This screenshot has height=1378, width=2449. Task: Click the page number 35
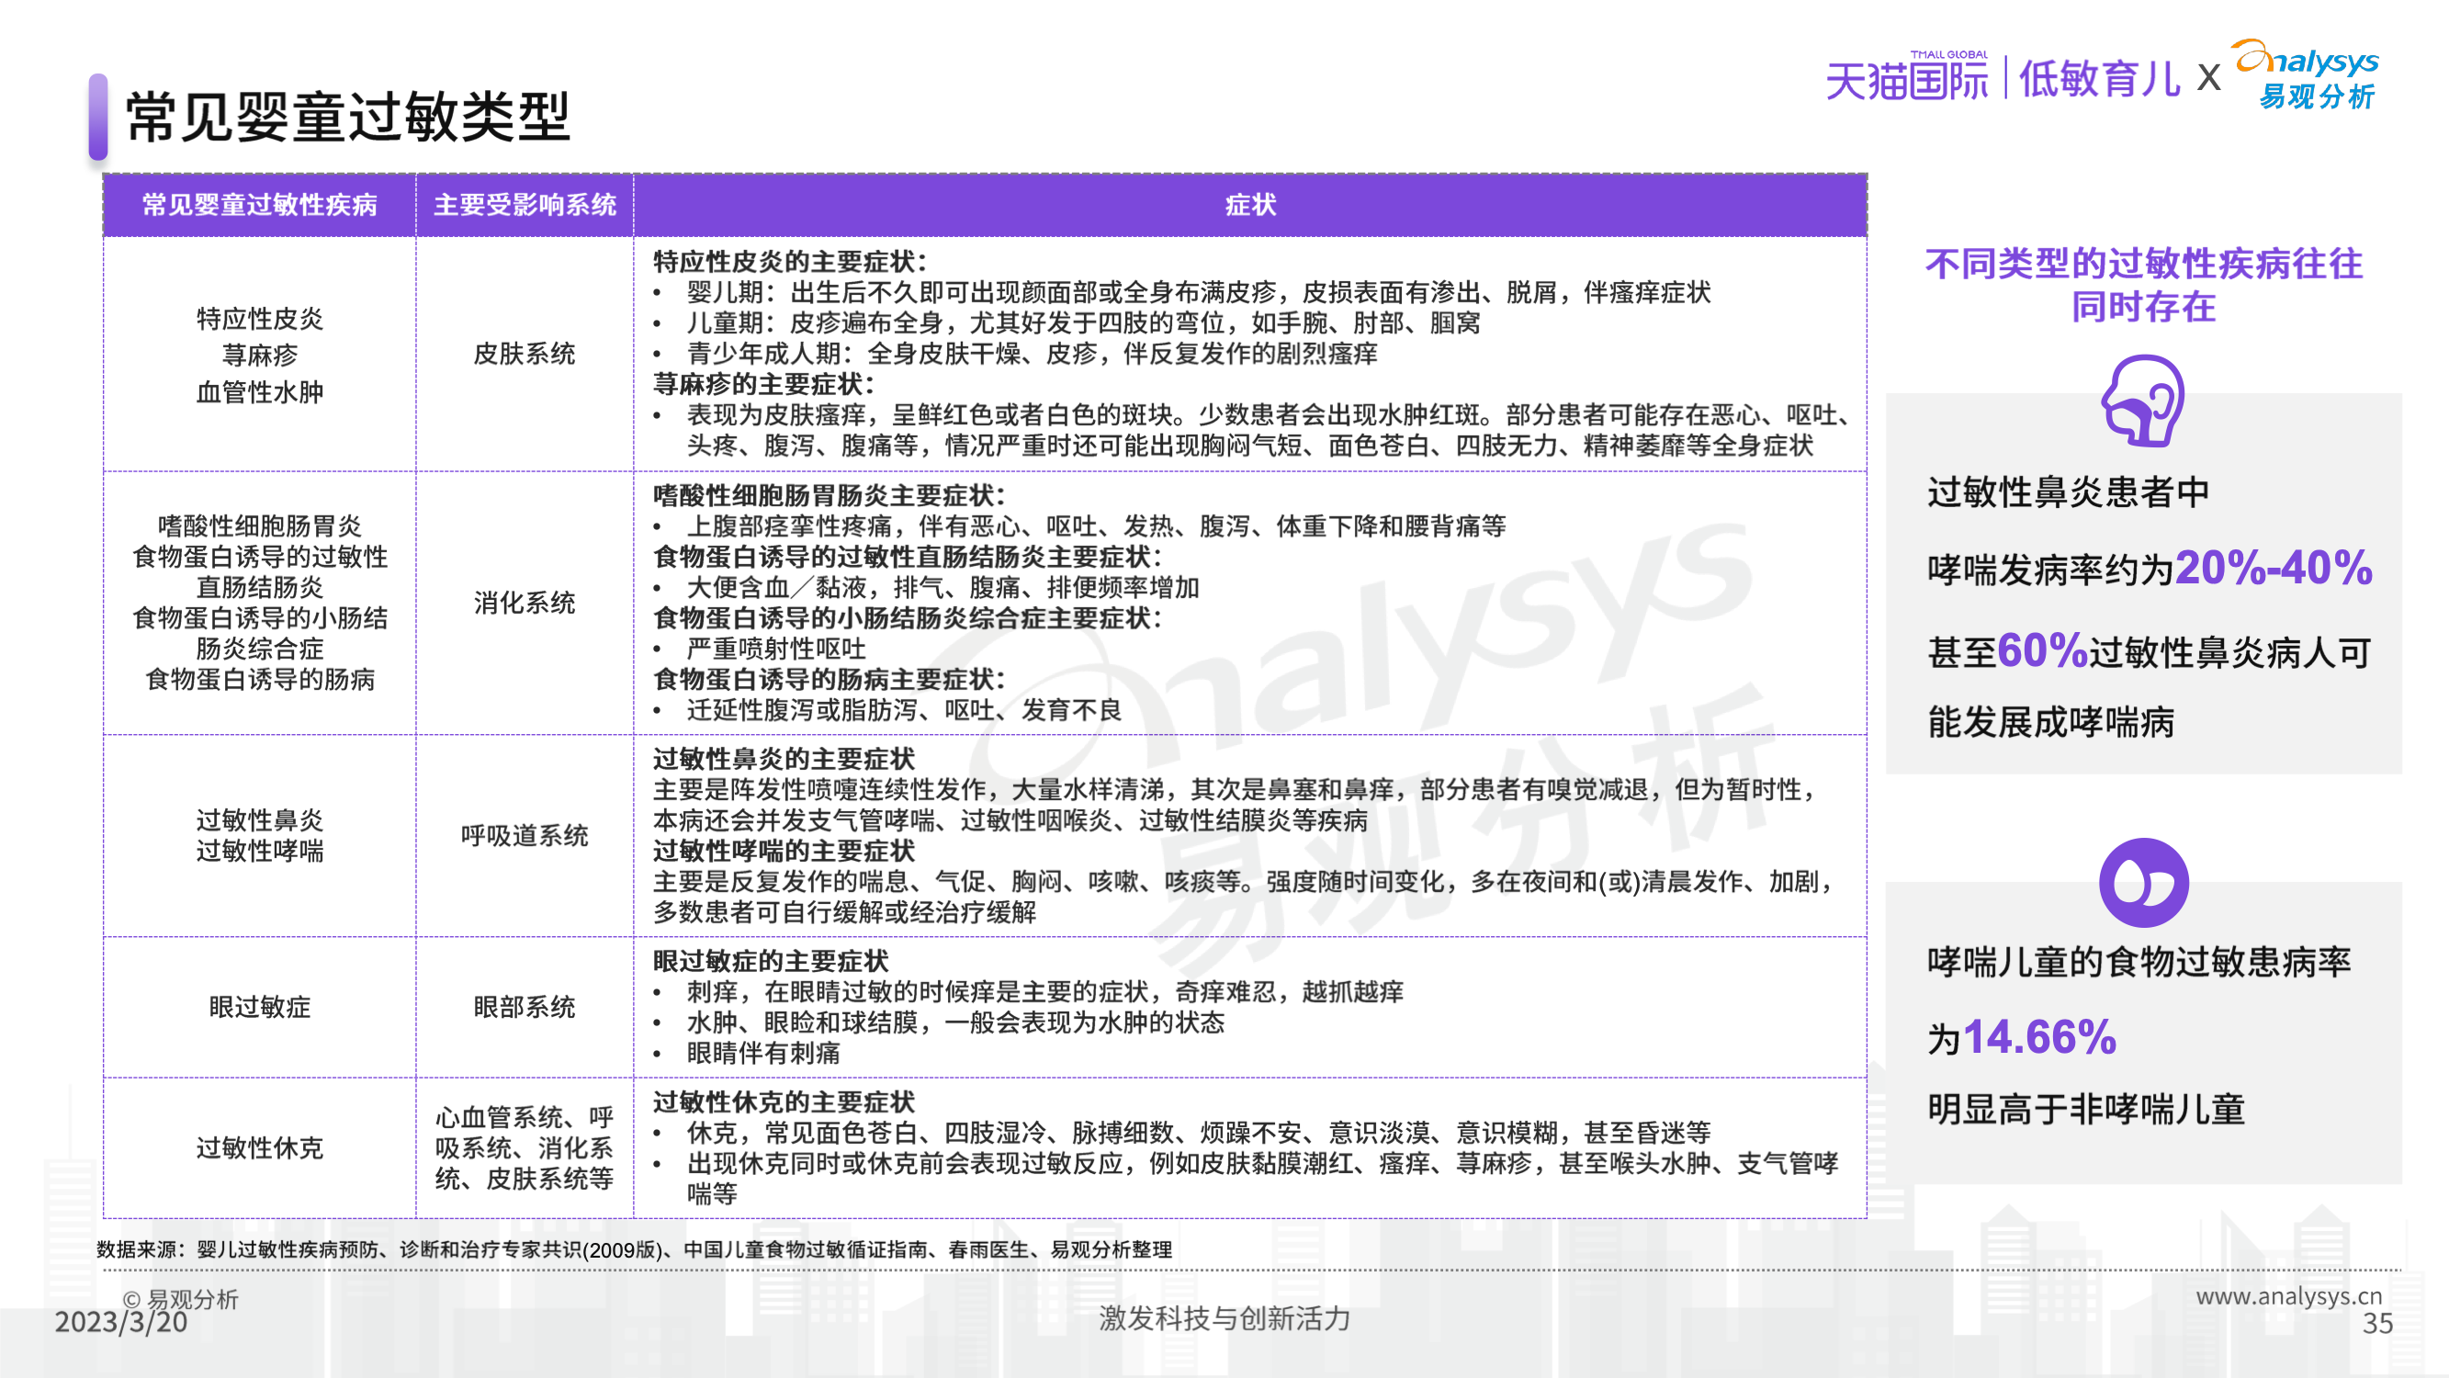point(2376,1323)
